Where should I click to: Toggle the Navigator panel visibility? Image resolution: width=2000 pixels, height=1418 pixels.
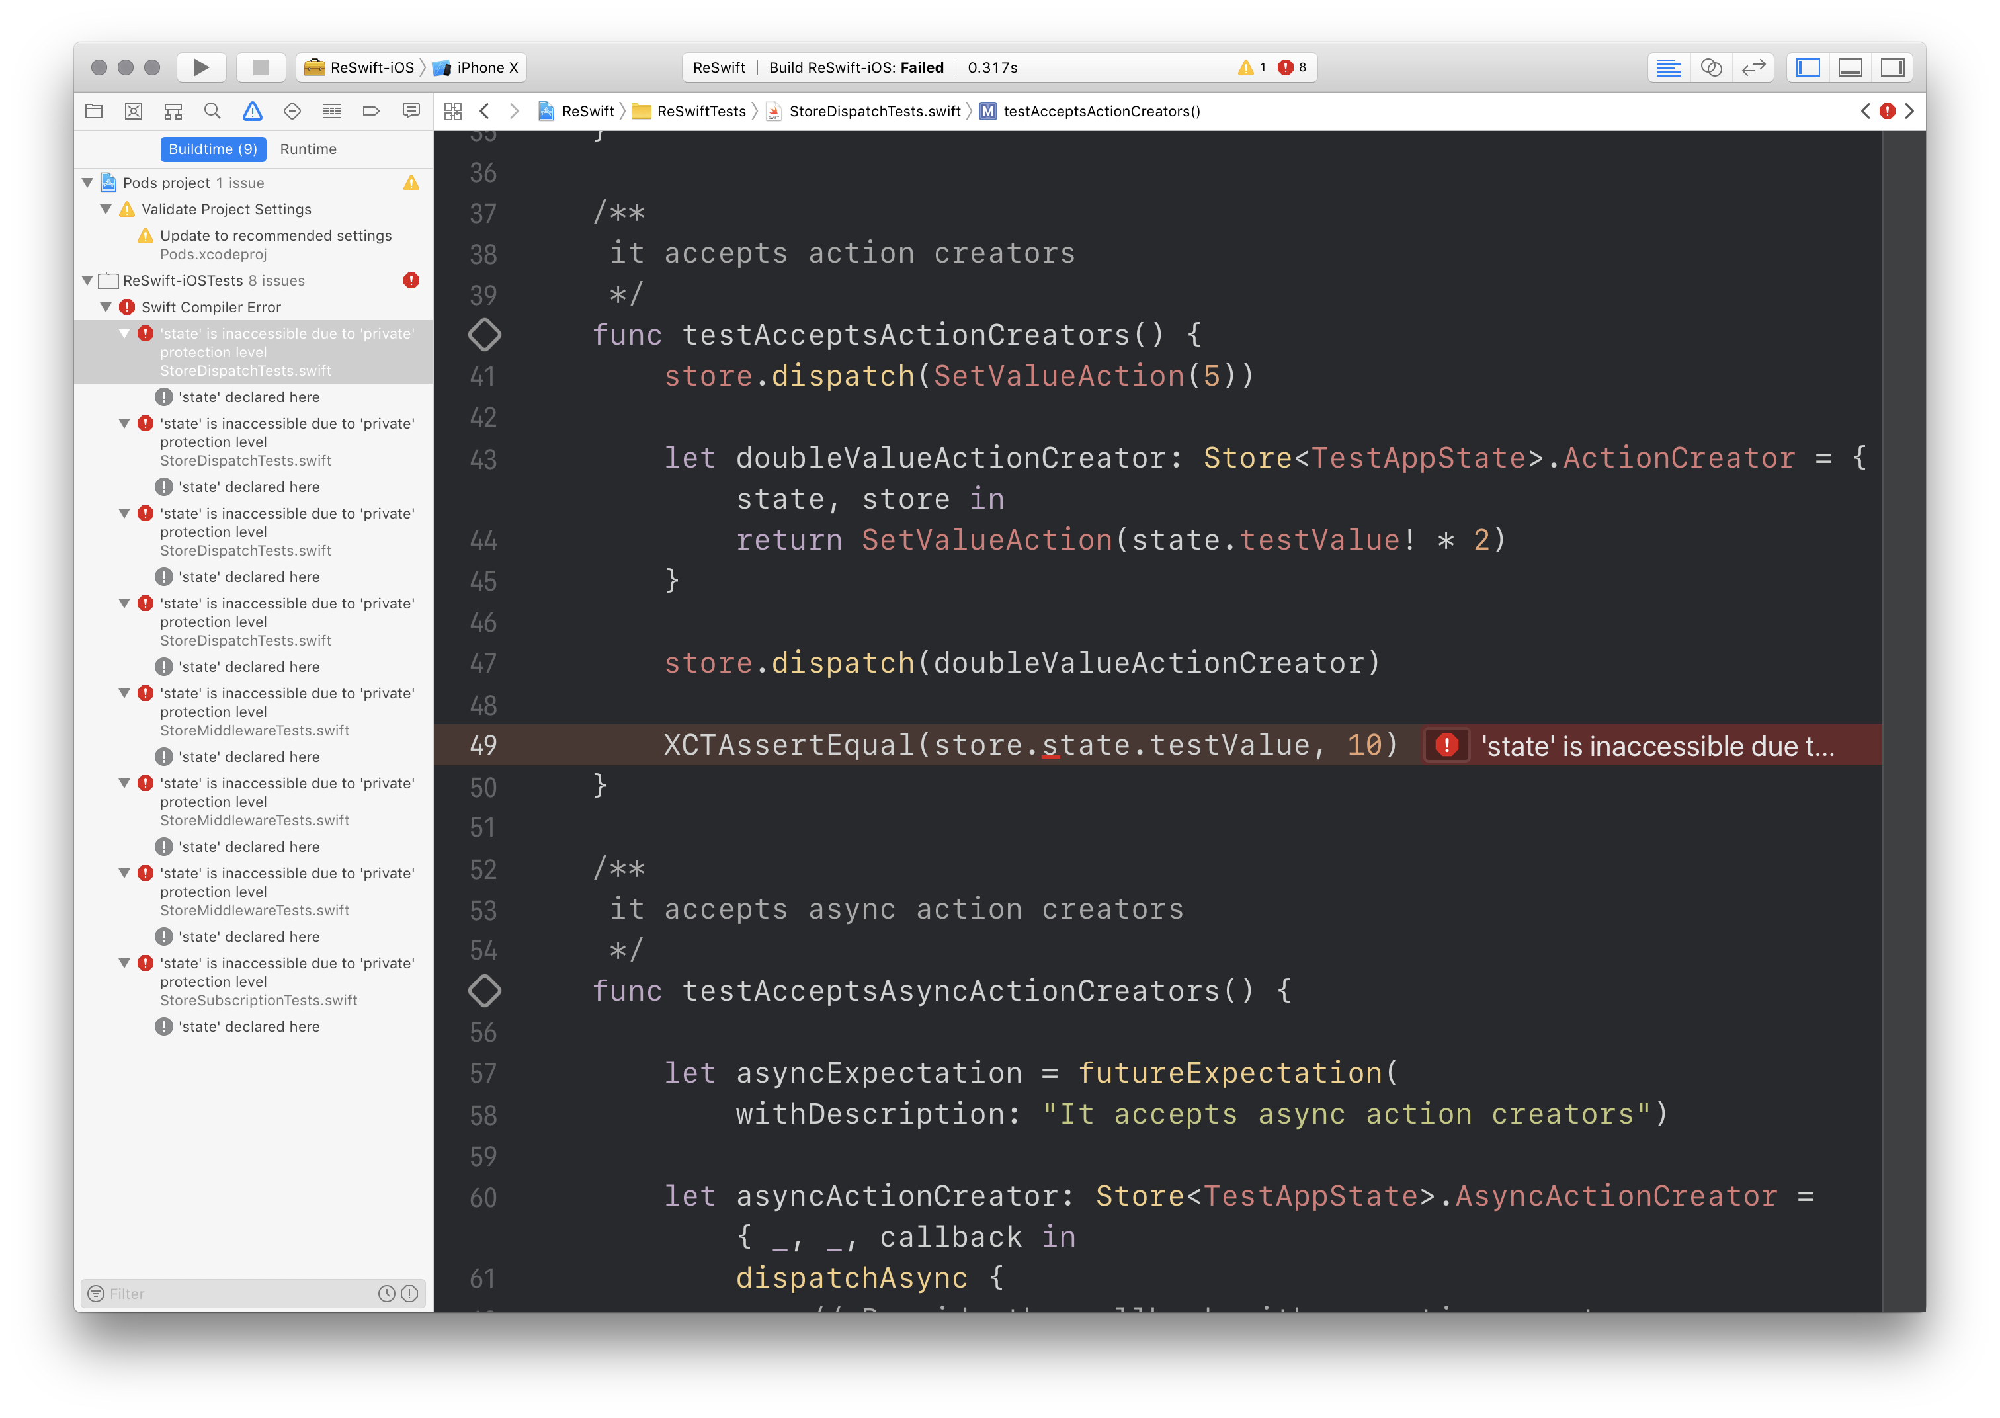(x=1808, y=67)
